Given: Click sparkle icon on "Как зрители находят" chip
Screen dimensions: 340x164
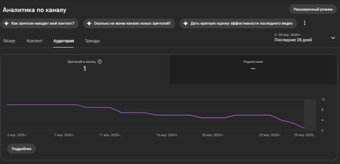Looking at the screenshot, I should [x=7, y=24].
